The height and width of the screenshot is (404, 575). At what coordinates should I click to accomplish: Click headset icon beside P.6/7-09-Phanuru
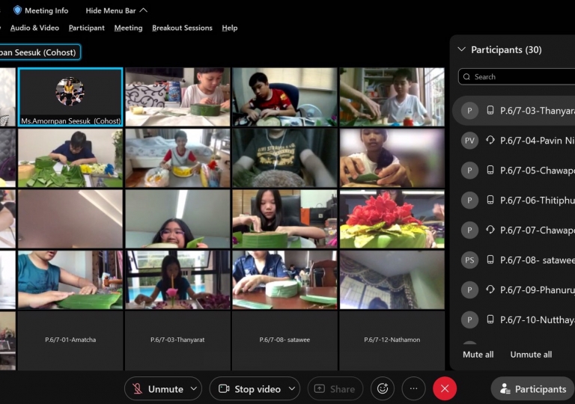click(x=490, y=290)
